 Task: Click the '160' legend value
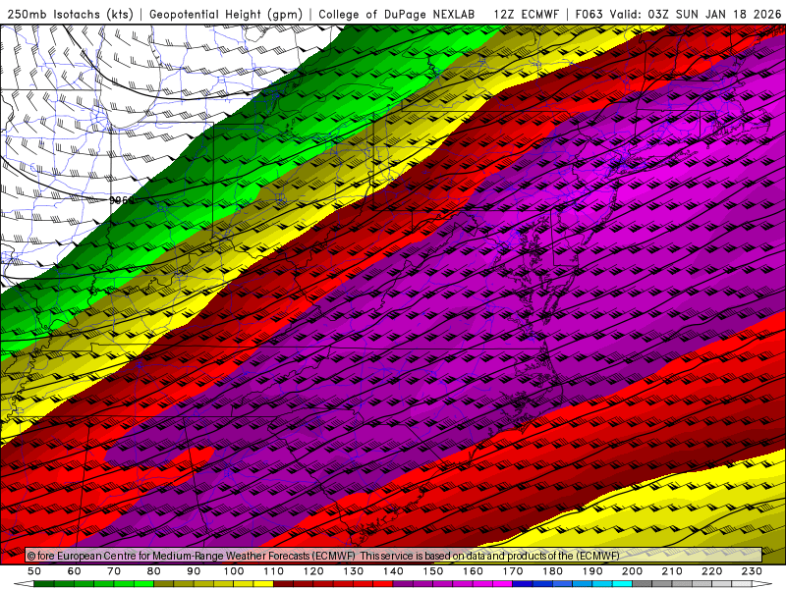tap(473, 571)
